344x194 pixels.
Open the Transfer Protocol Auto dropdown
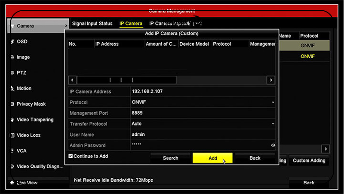pyautogui.click(x=273, y=124)
